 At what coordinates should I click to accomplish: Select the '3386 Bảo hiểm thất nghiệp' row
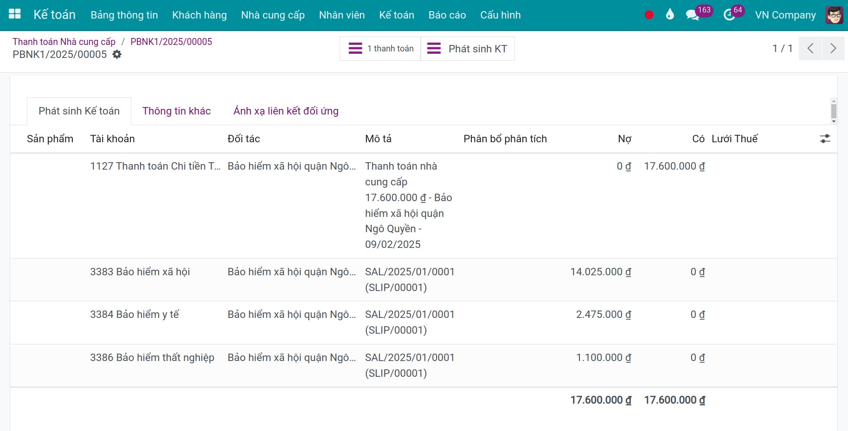(424, 366)
